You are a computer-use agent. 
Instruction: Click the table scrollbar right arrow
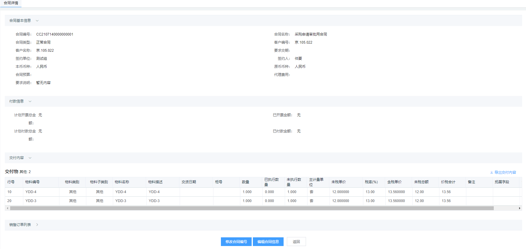(x=520, y=208)
